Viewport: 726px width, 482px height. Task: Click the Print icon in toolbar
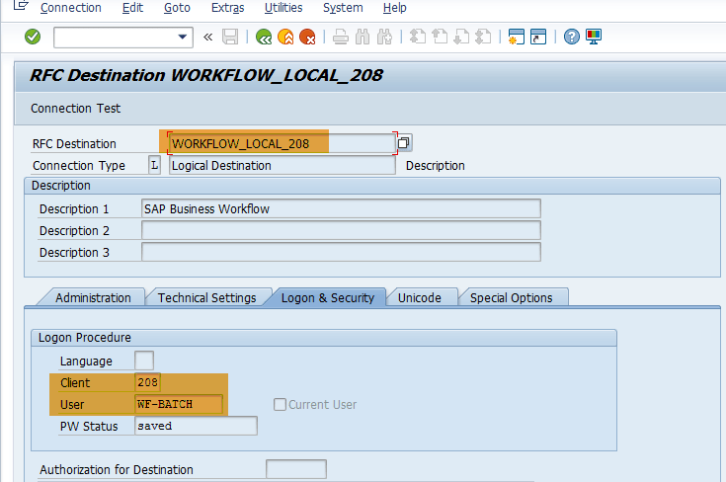(x=341, y=38)
